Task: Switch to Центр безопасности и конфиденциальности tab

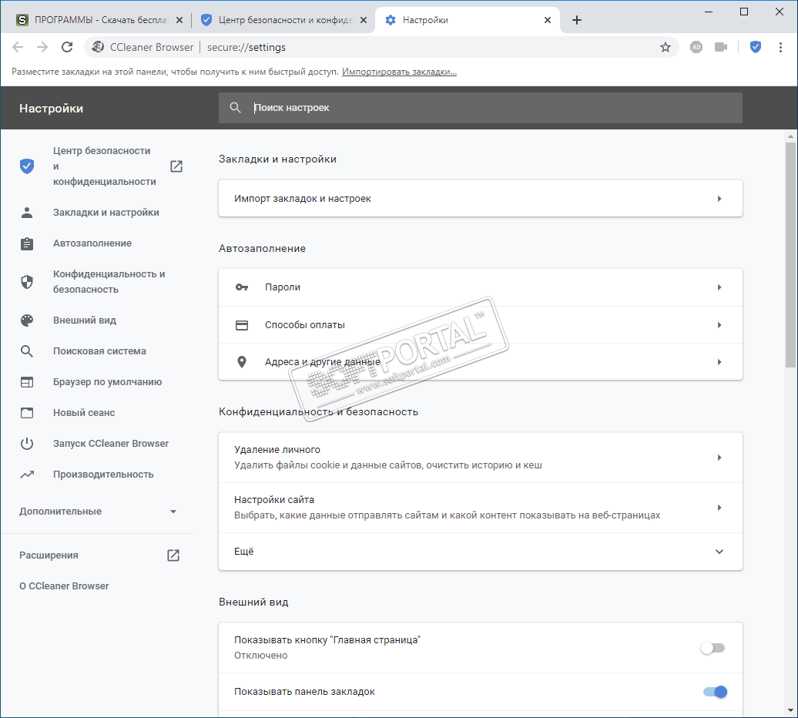Action: [283, 20]
